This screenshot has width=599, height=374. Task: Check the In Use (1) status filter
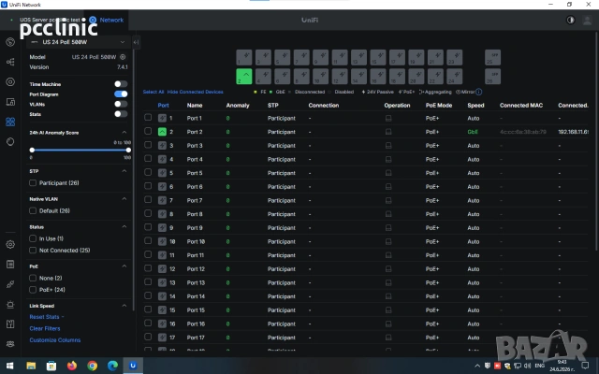click(x=33, y=238)
